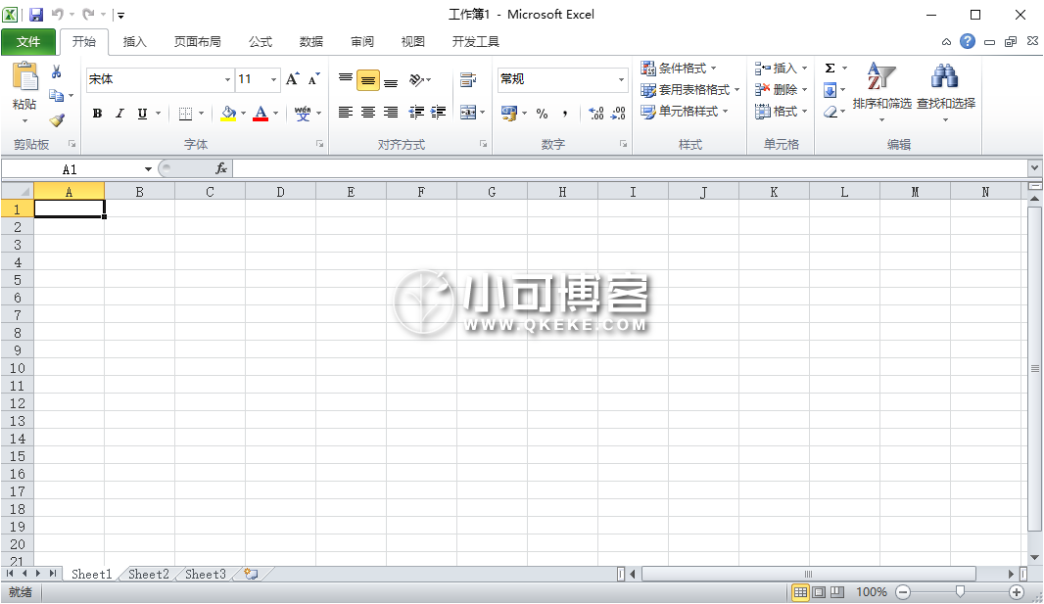Click the red font color A button

[x=261, y=114]
